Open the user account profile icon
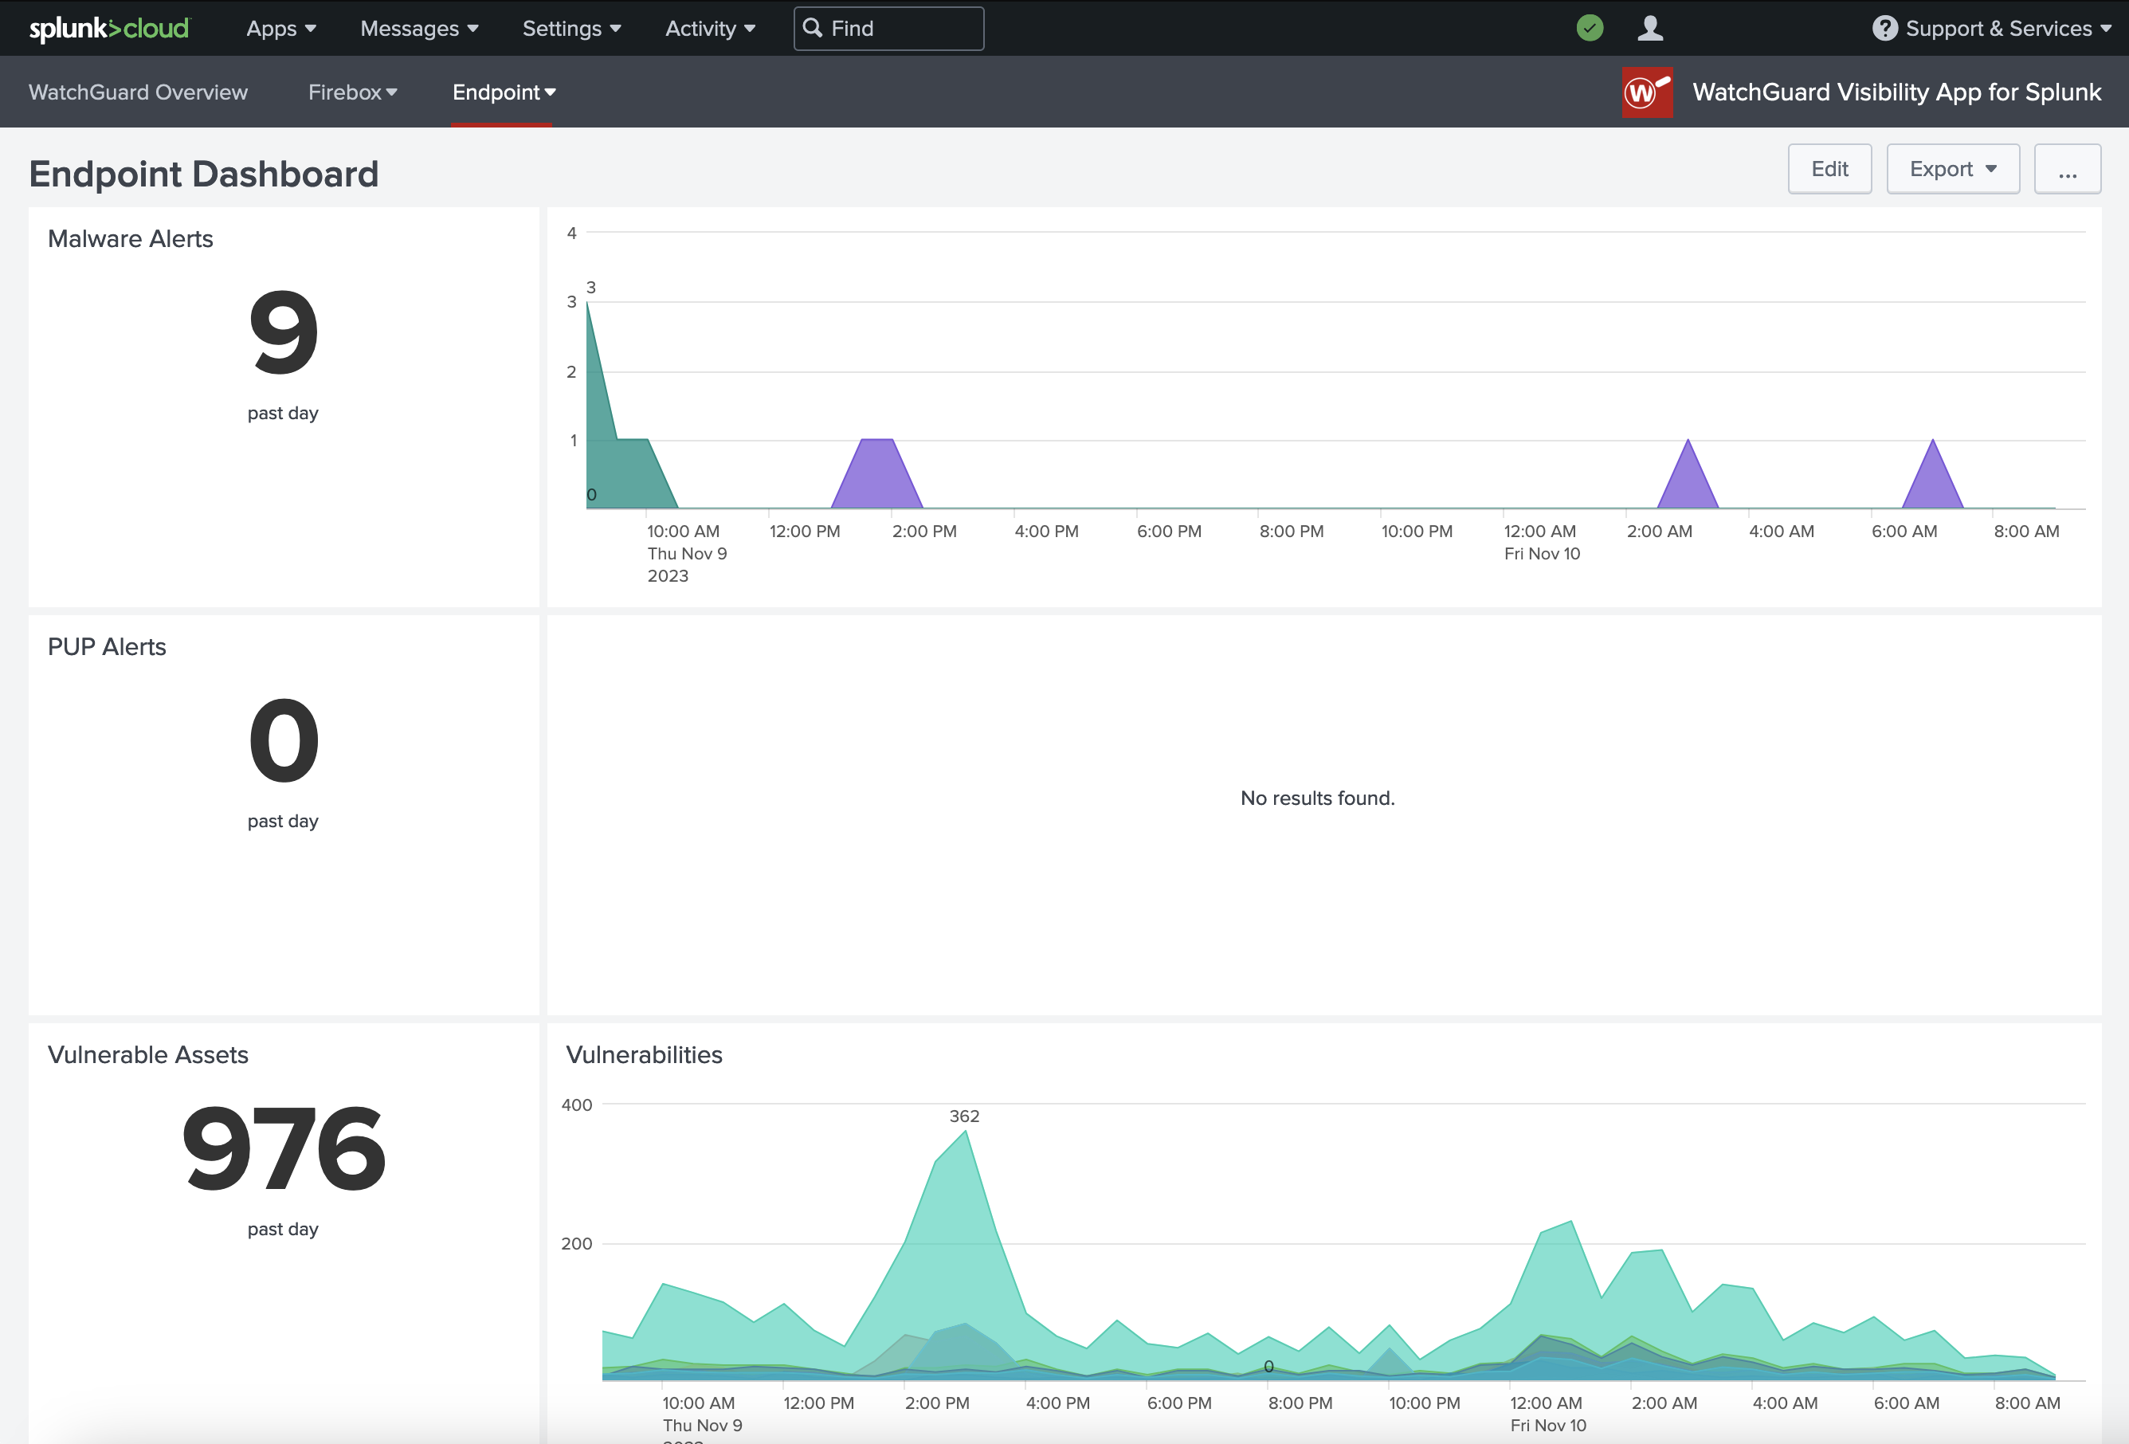 pos(1650,27)
